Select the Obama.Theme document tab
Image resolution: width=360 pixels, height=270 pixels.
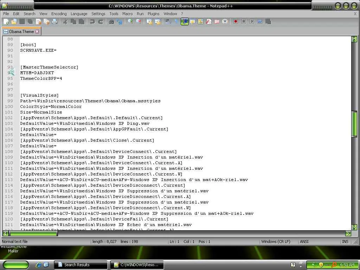pyautogui.click(x=21, y=31)
